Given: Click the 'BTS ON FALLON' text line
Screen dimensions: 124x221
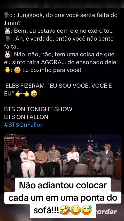Looking at the screenshot, I should (x=26, y=117).
